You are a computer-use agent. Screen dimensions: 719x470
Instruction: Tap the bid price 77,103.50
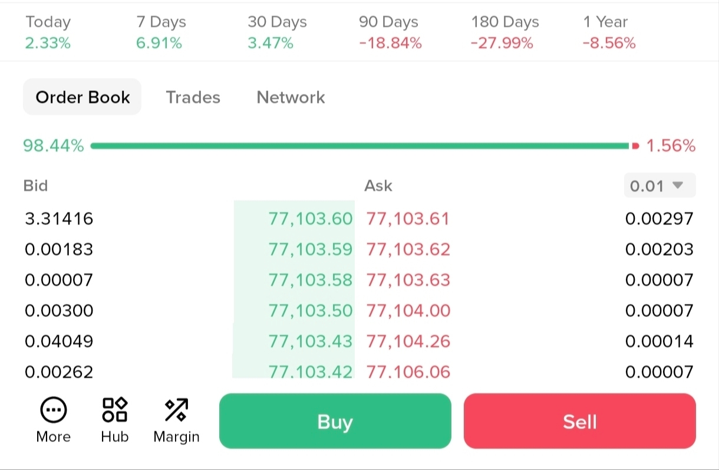coord(310,311)
